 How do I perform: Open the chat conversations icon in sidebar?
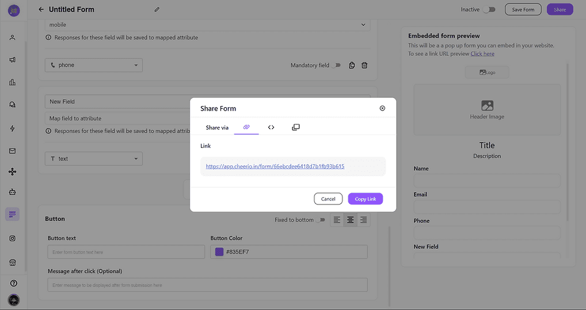tap(12, 105)
